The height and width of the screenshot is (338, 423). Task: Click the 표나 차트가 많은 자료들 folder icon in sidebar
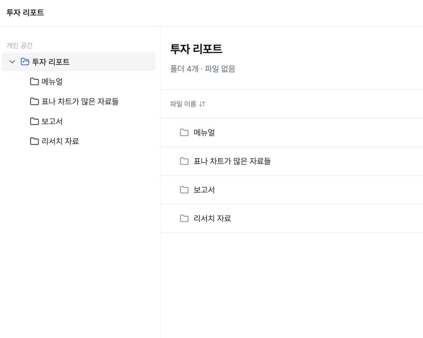pos(35,101)
